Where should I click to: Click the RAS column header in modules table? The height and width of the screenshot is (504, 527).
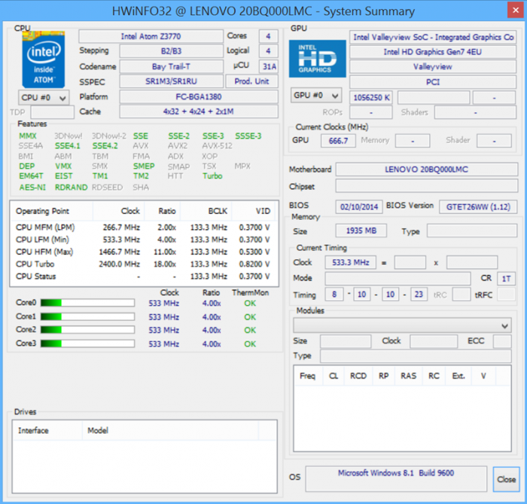point(408,375)
